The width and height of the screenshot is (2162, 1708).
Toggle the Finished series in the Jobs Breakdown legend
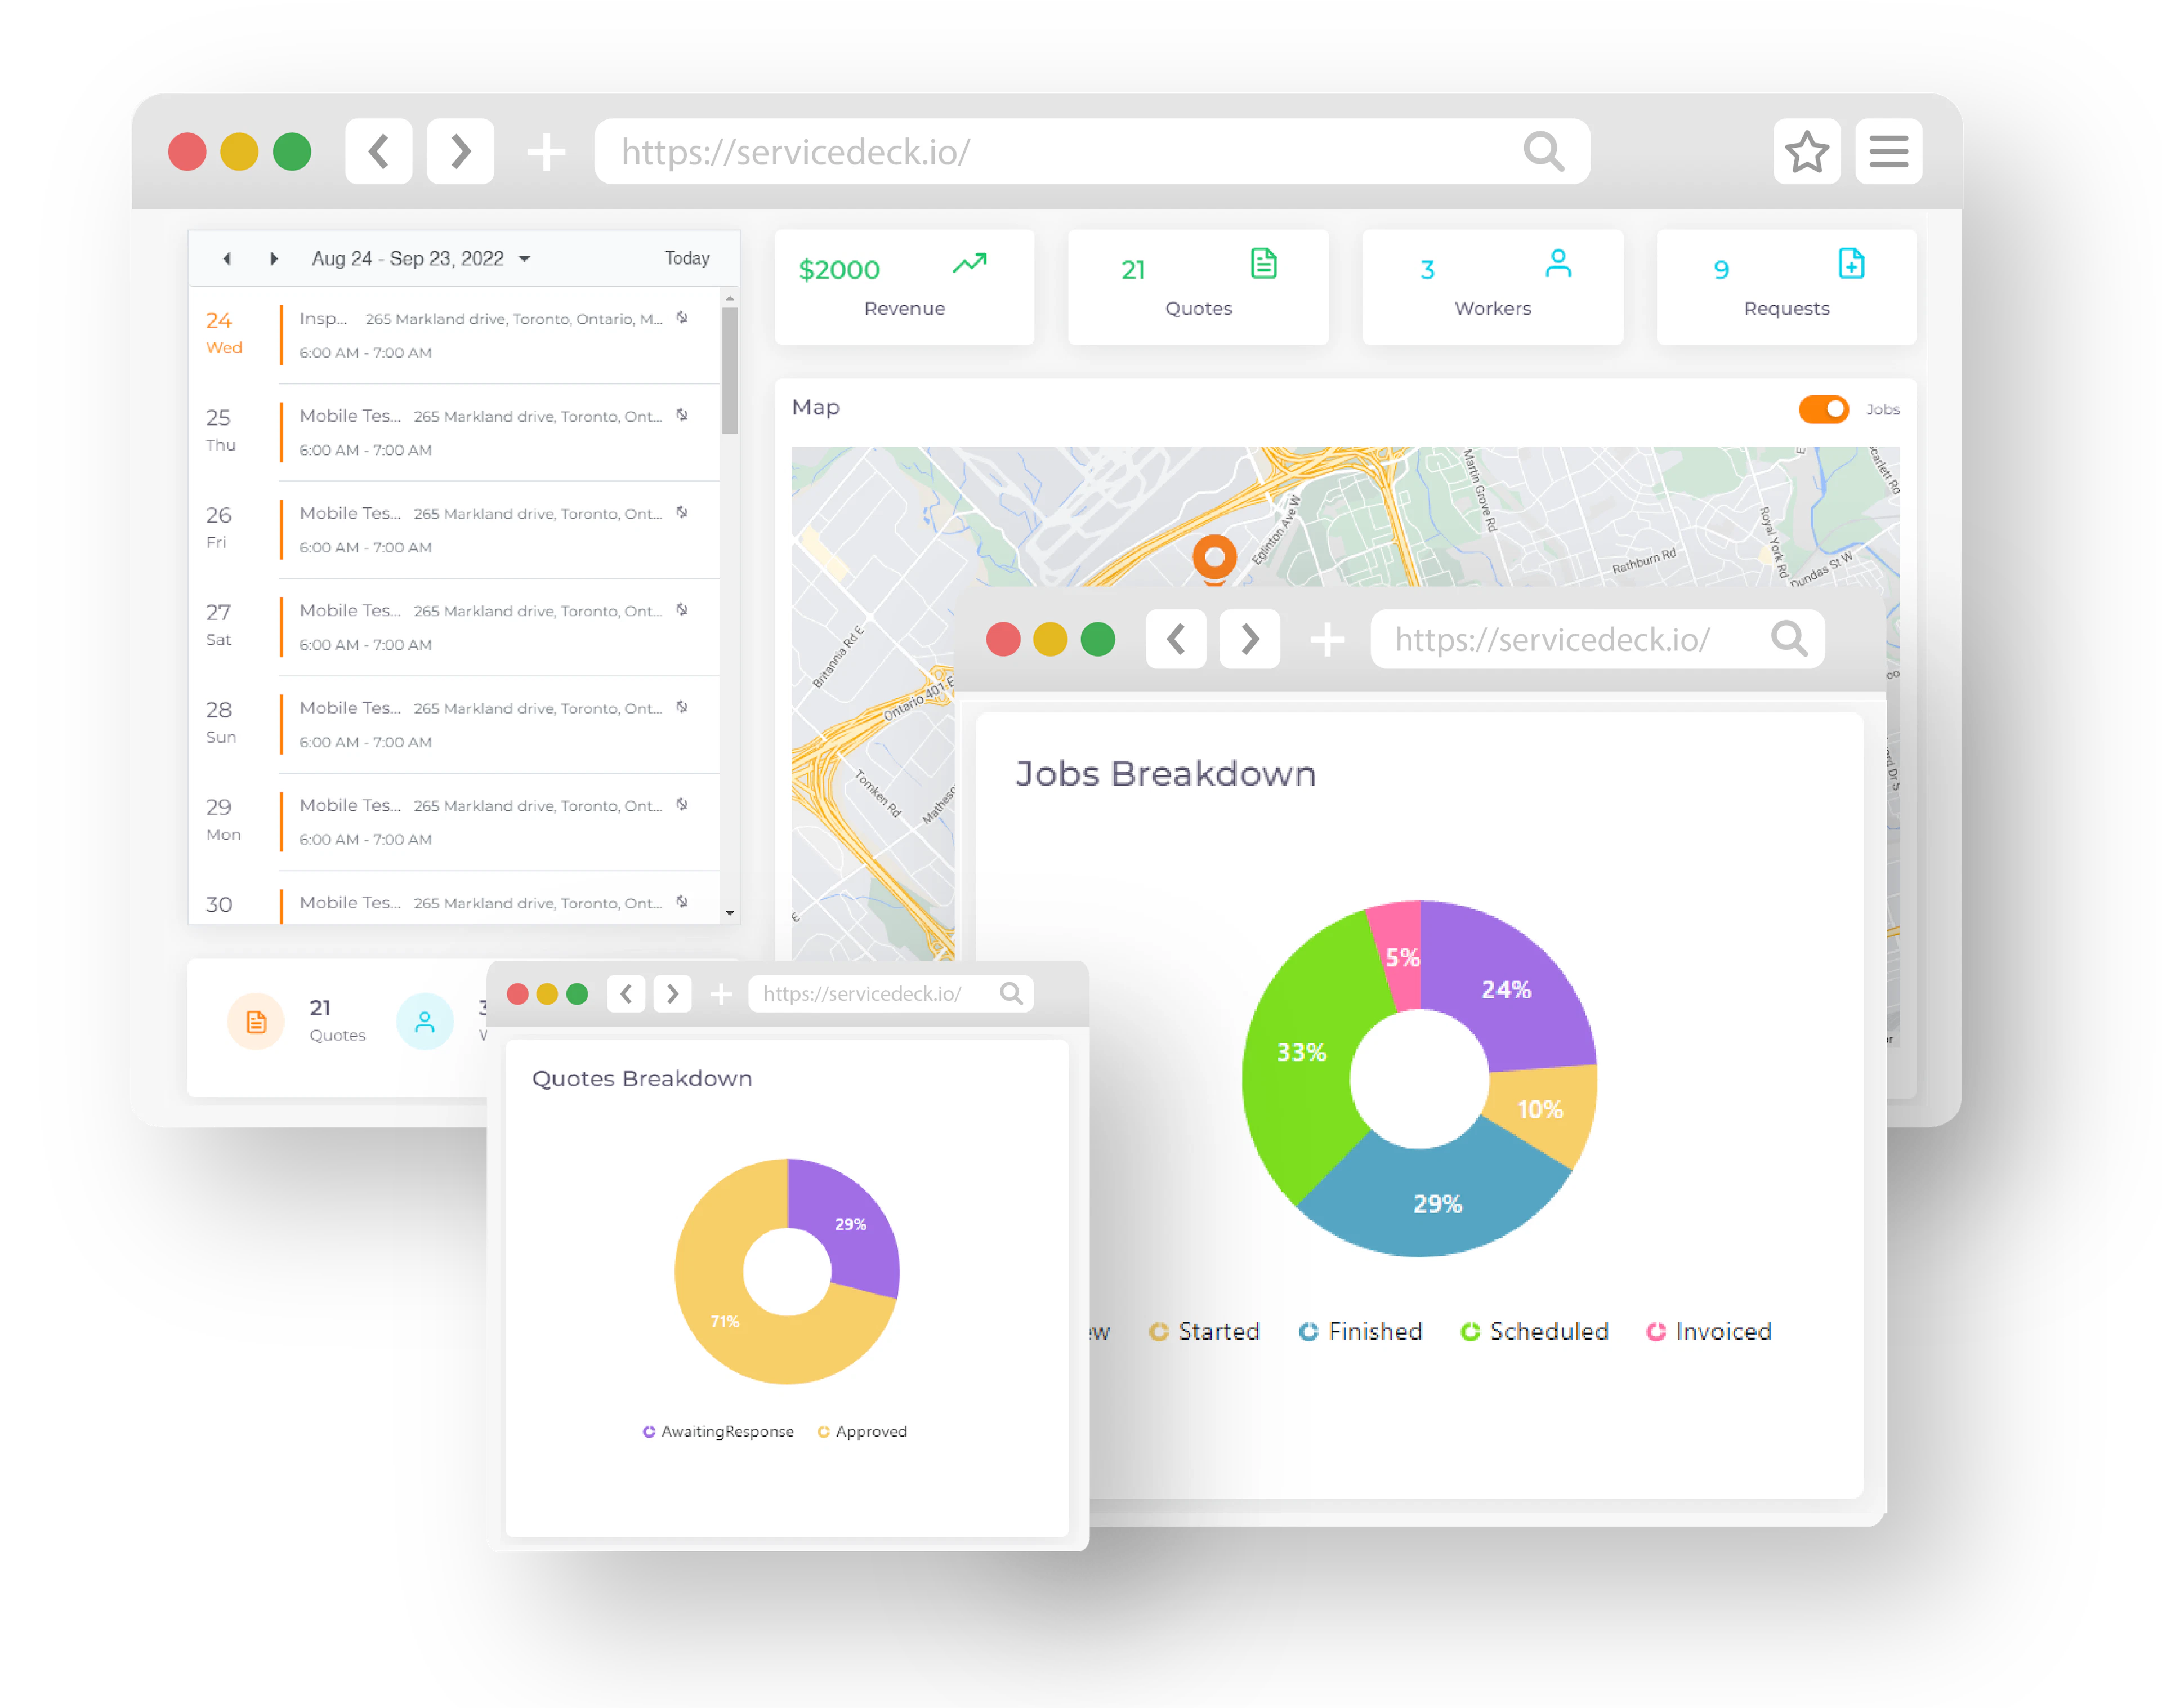[1360, 1331]
